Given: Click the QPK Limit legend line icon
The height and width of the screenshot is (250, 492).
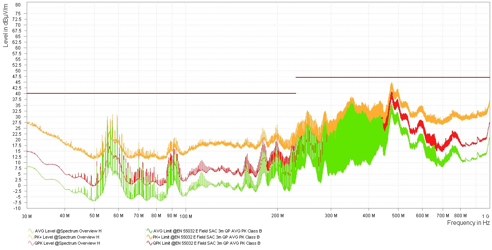Looking at the screenshot, I should pos(149,243).
